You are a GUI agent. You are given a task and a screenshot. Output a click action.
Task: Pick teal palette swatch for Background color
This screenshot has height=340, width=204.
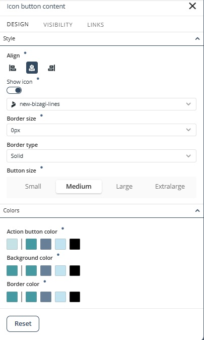31,270
